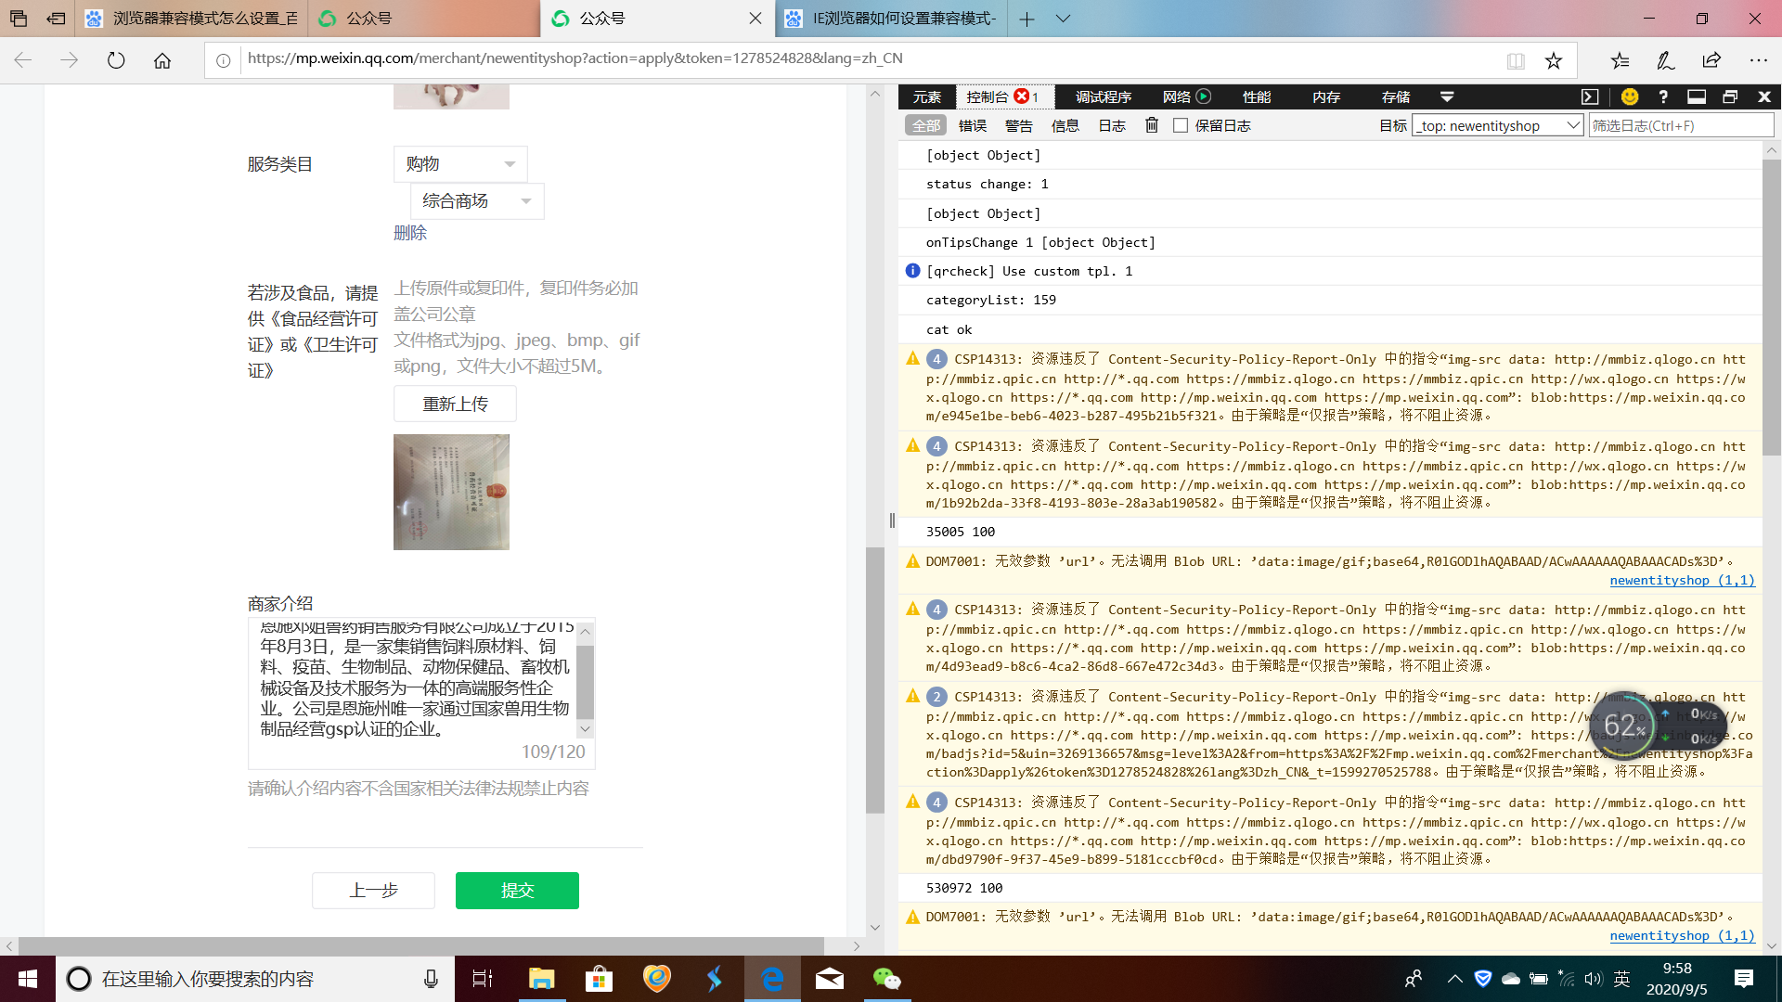
Task: Open WeChat from the taskbar
Action: (886, 979)
